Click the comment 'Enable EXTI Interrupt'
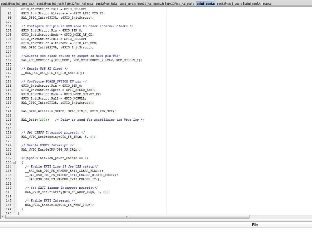 pos(50,201)
